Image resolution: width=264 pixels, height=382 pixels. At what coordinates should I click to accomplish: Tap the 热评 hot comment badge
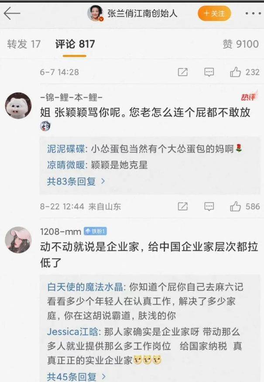point(248,97)
